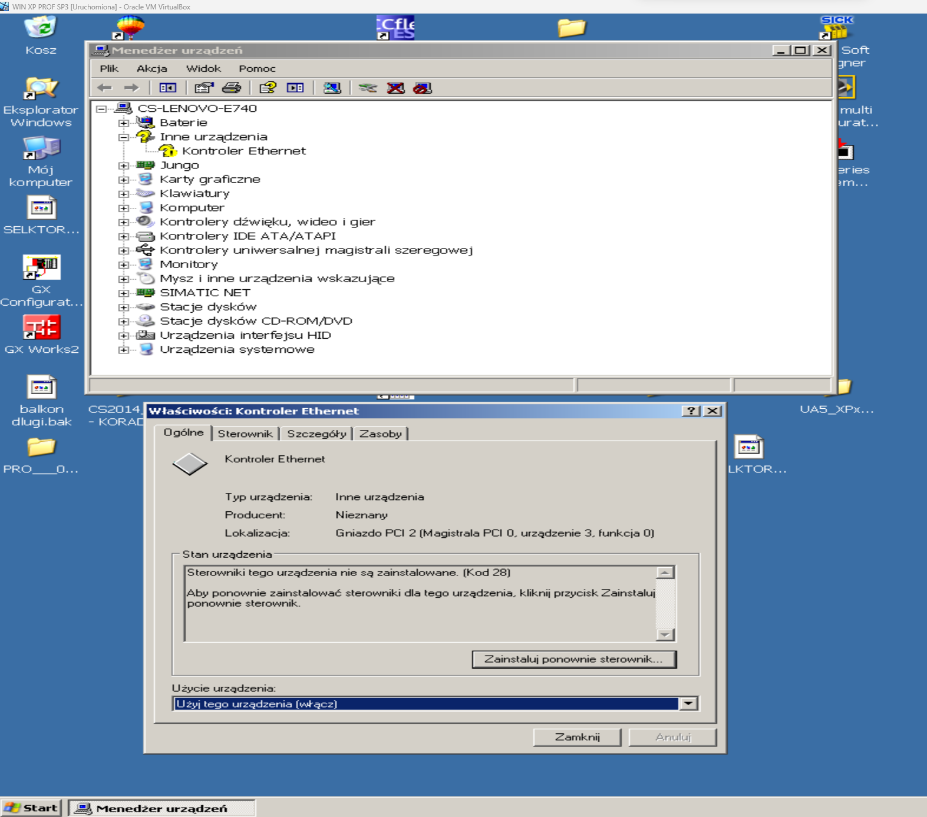Switch to the Zasoby tab
The image size is (927, 817).
(x=381, y=434)
